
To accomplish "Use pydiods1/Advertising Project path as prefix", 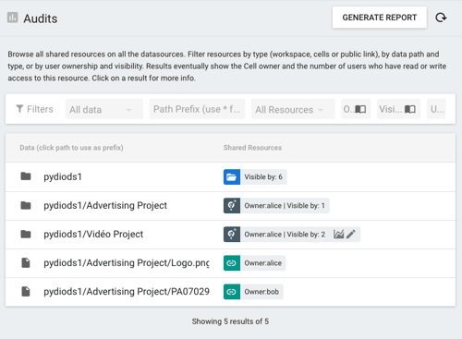I will 105,205.
